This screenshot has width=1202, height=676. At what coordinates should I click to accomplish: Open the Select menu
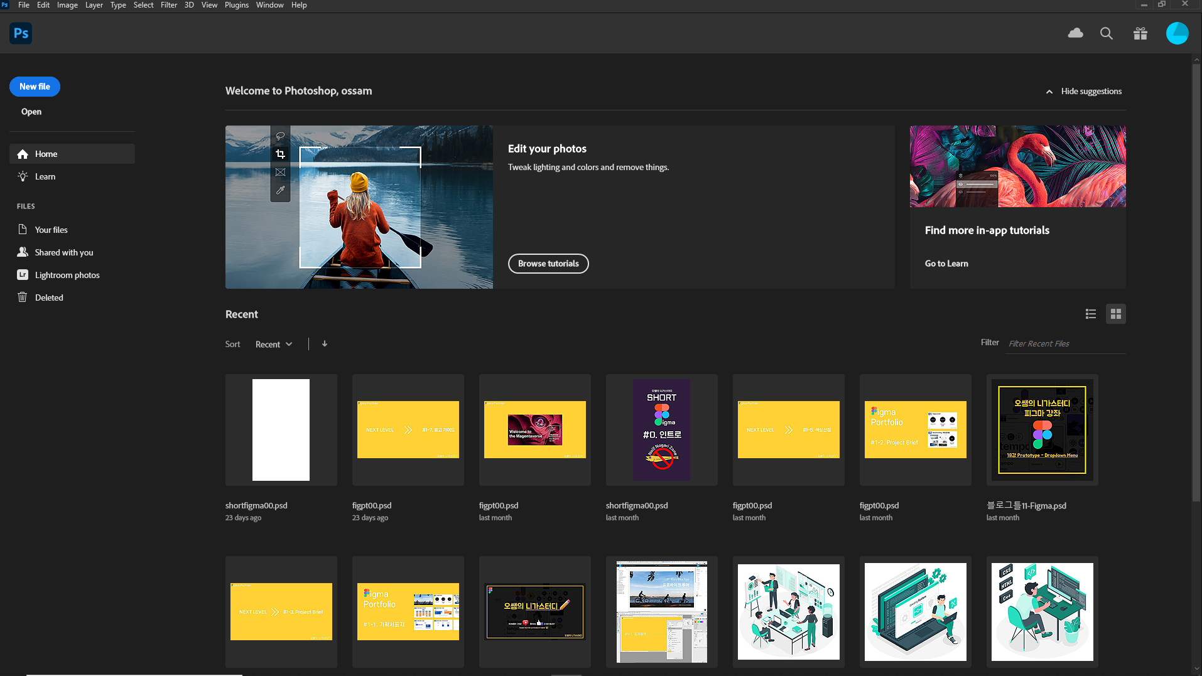tap(143, 5)
